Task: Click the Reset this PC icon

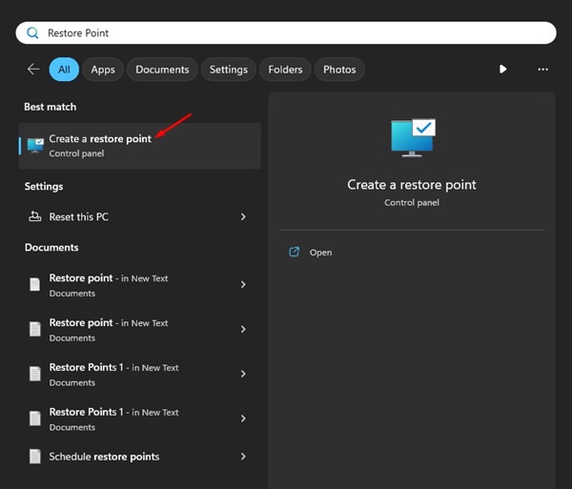Action: (35, 217)
